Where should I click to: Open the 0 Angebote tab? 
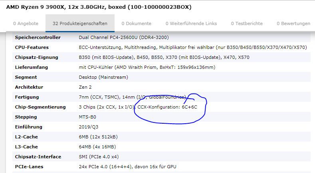click(26, 23)
